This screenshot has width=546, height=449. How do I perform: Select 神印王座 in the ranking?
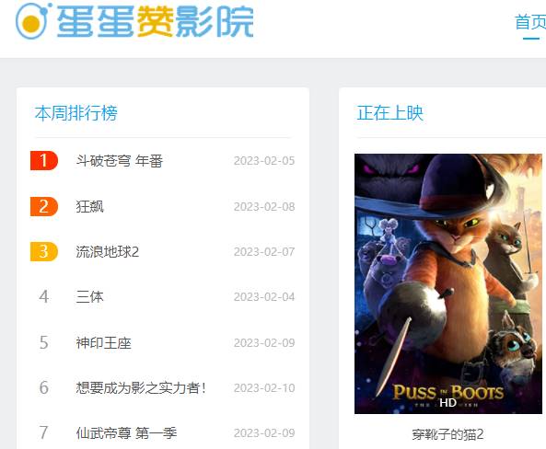(104, 343)
